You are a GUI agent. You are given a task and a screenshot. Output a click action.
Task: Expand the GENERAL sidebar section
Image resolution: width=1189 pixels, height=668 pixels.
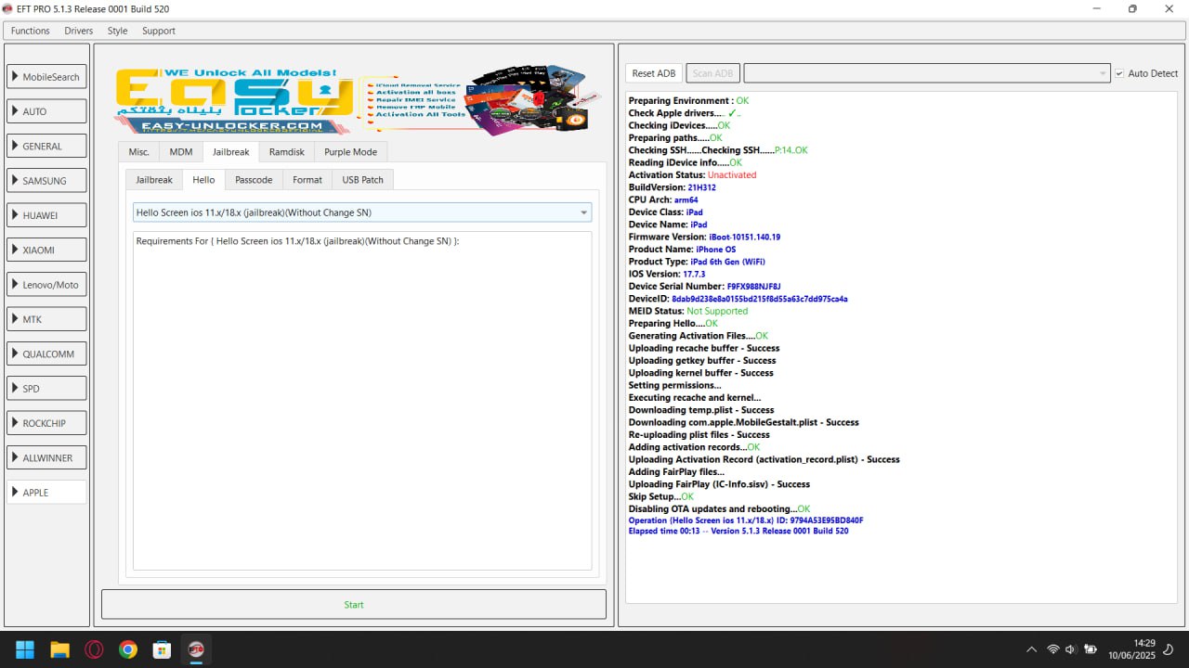click(46, 146)
